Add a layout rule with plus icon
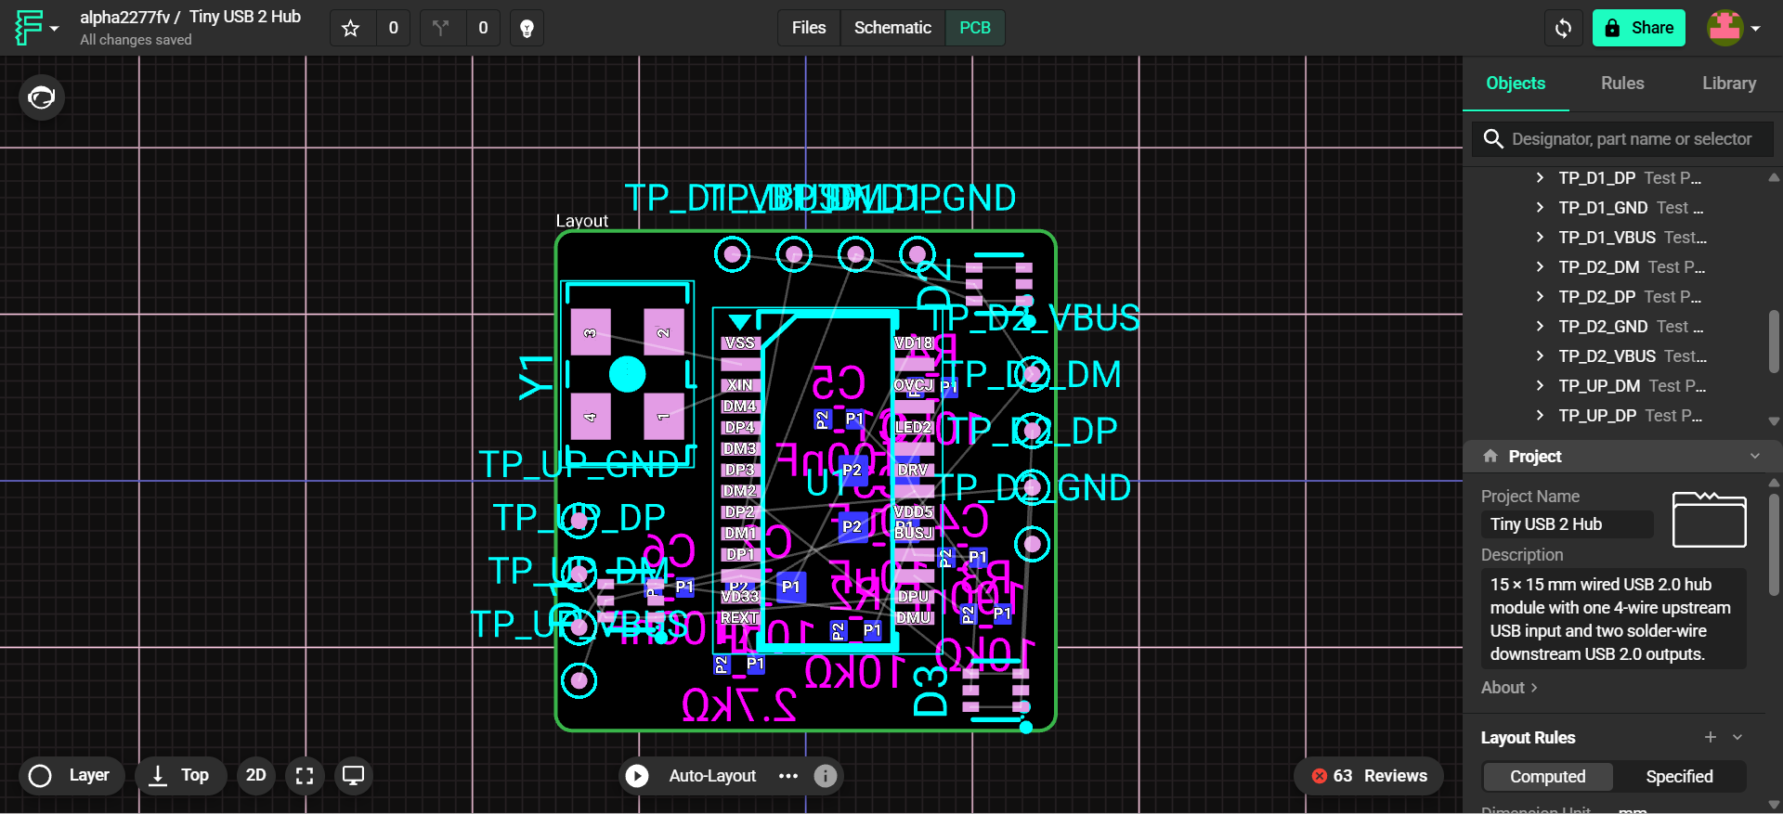 pos(1711,737)
